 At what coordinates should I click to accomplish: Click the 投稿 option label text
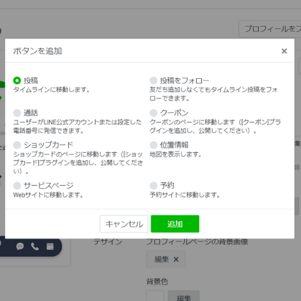tap(31, 81)
